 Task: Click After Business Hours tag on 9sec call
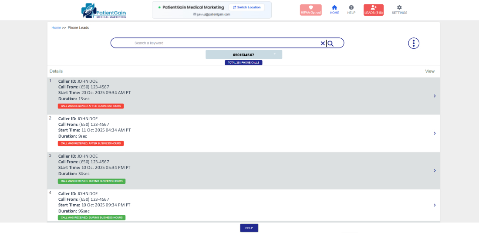[91, 143]
